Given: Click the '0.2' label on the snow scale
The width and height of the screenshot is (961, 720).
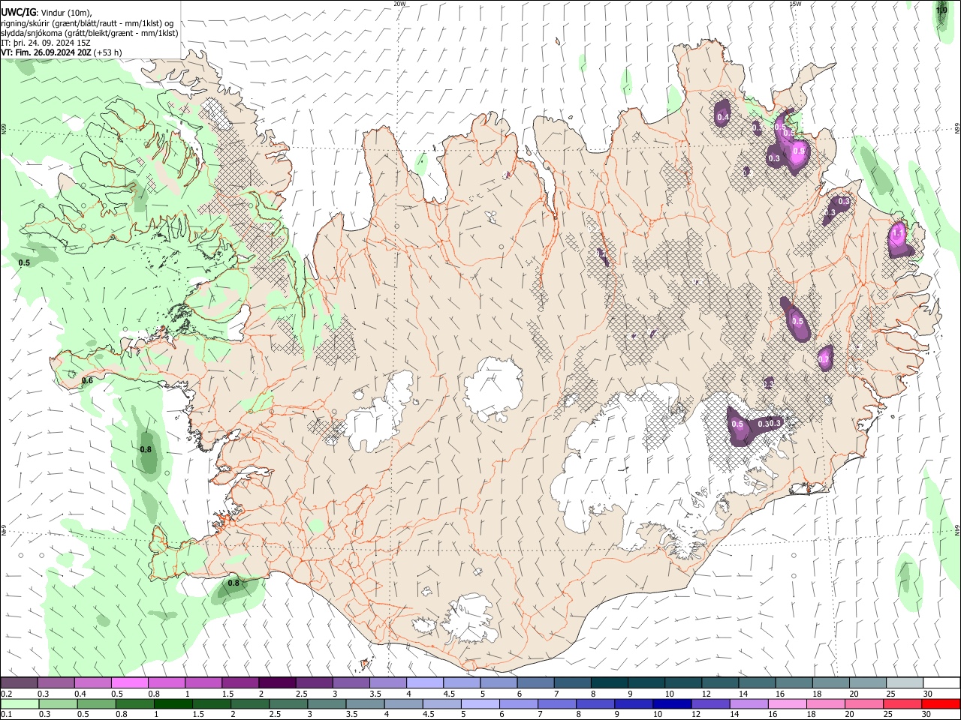Looking at the screenshot, I should coord(6,694).
